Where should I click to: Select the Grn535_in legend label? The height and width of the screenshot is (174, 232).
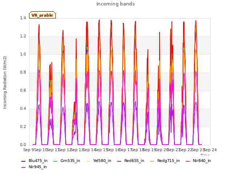pyautogui.click(x=70, y=161)
